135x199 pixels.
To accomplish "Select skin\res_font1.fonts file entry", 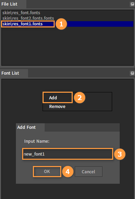I will (x=67, y=24).
